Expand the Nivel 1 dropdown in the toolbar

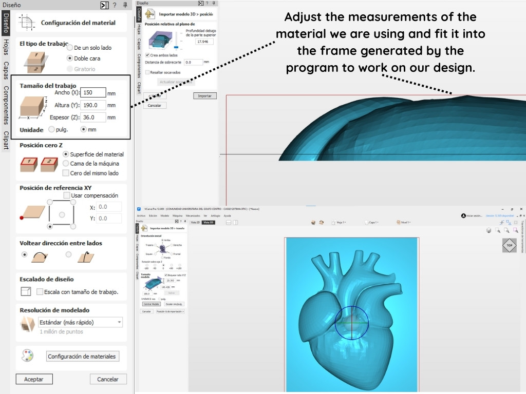(406, 223)
